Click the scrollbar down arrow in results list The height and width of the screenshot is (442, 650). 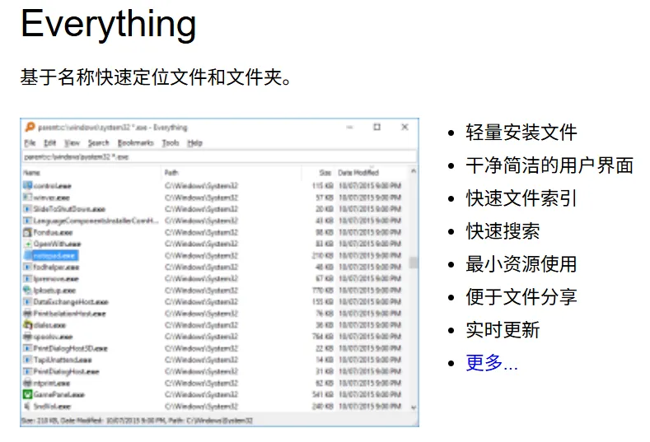[x=414, y=407]
